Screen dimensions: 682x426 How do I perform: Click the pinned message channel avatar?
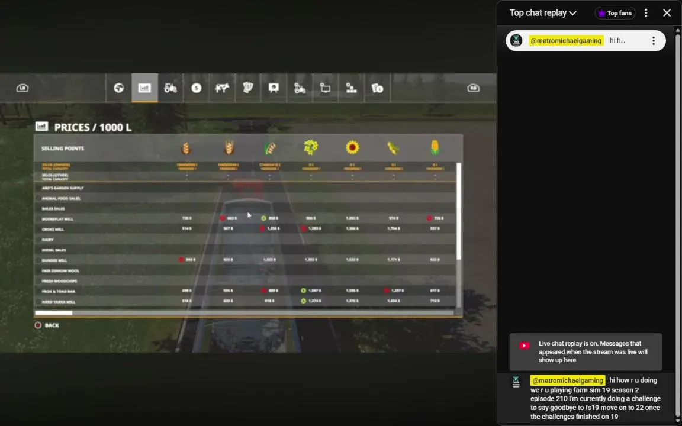[x=516, y=40]
